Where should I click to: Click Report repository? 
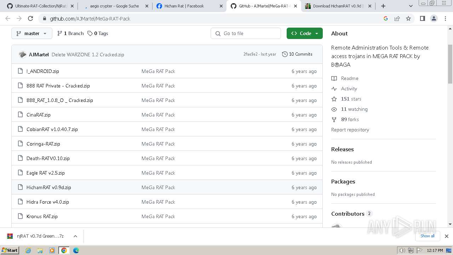(x=350, y=130)
